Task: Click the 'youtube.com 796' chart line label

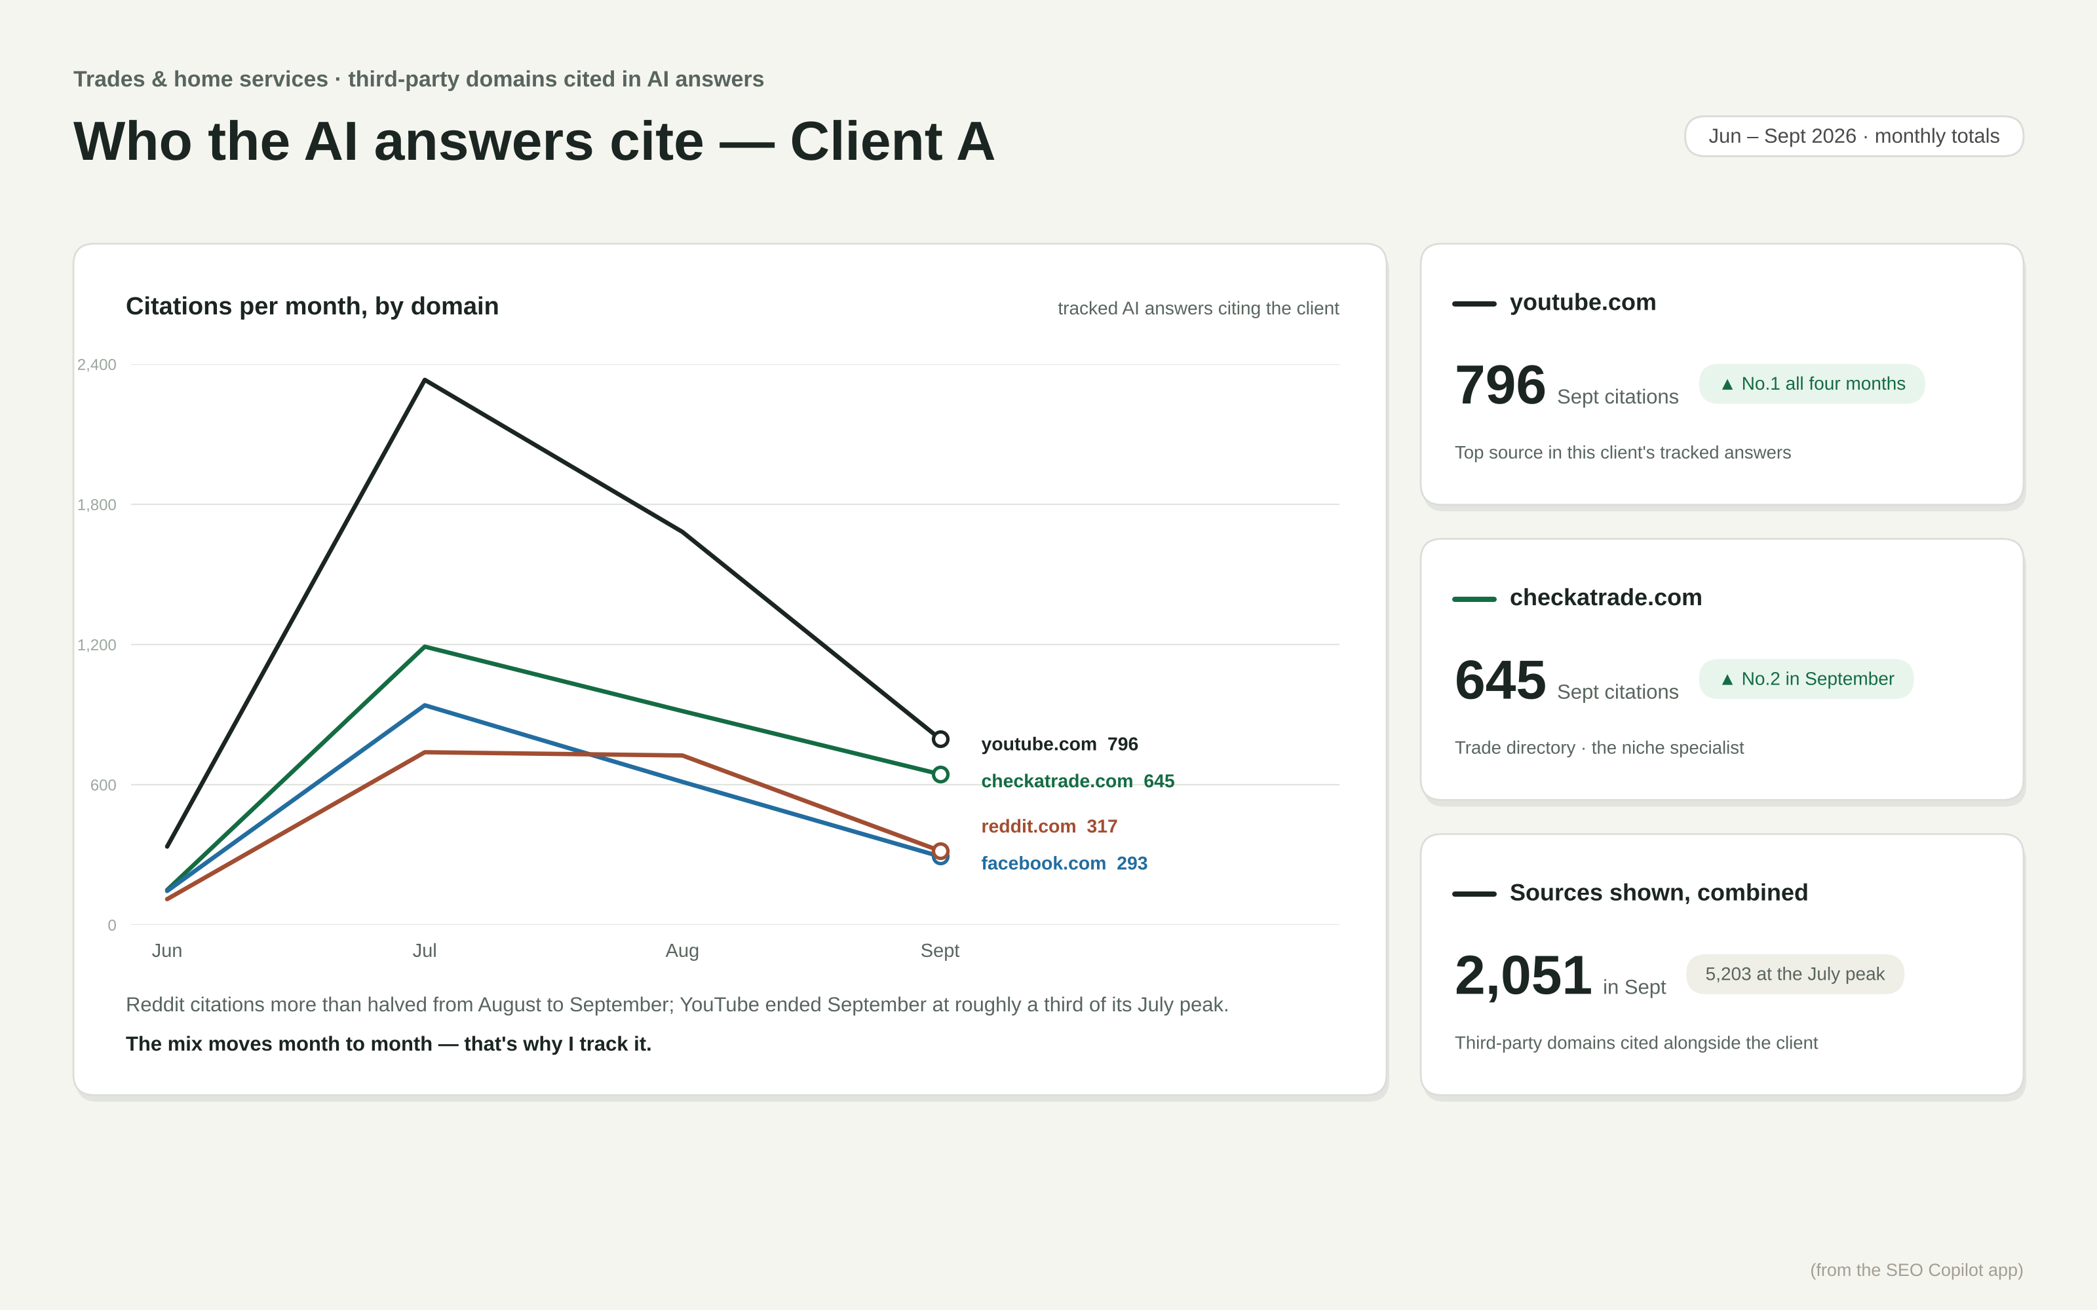Action: pos(1059,744)
